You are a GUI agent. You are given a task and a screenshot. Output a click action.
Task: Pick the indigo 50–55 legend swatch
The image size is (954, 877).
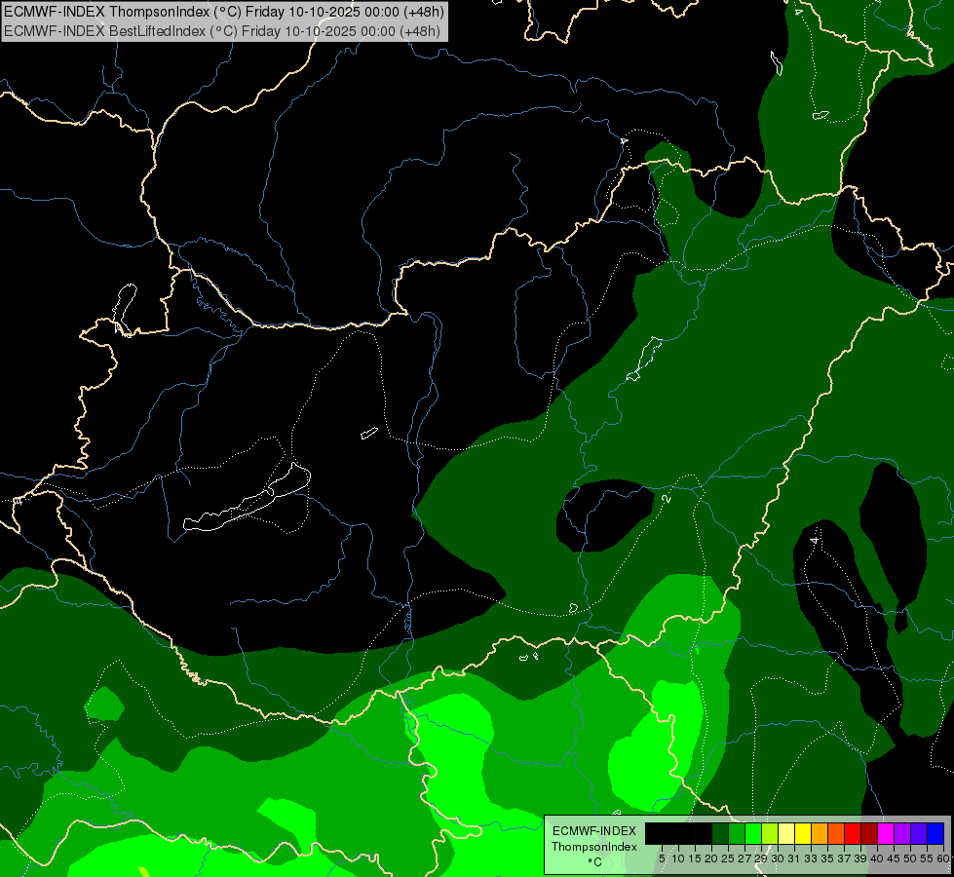coord(919,833)
